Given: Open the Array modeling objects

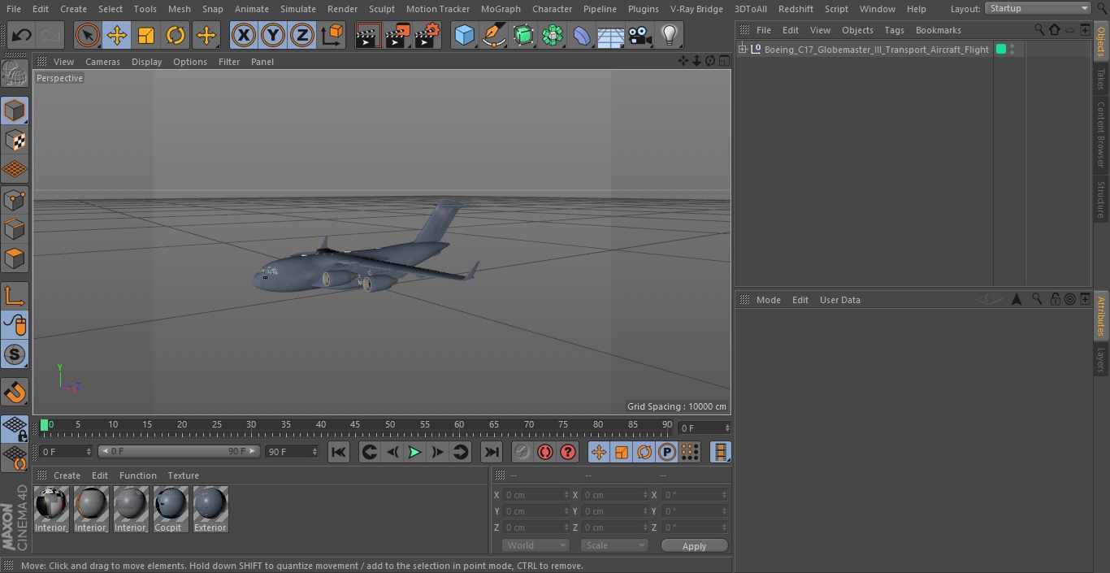Looking at the screenshot, I should pyautogui.click(x=553, y=35).
